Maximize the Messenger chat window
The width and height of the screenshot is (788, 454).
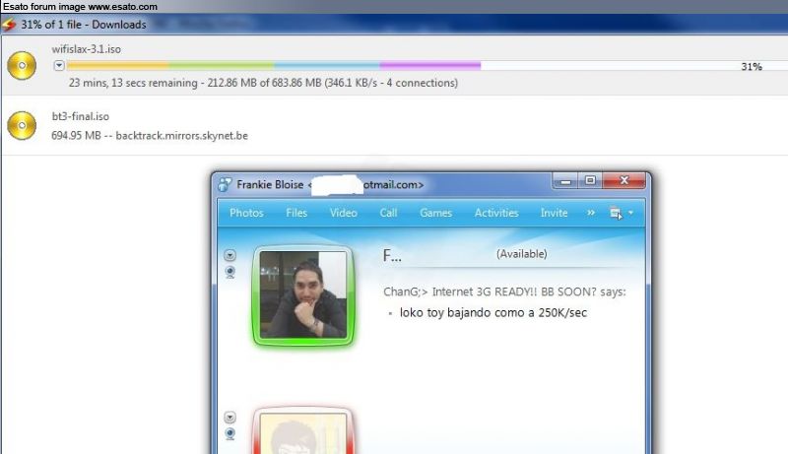pyautogui.click(x=590, y=180)
